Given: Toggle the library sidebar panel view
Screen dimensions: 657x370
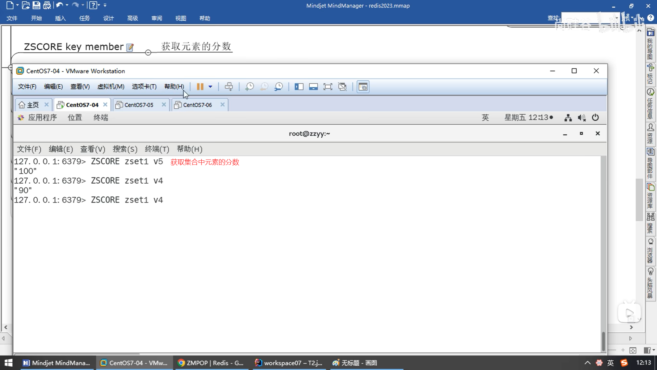Looking at the screenshot, I should tap(299, 87).
